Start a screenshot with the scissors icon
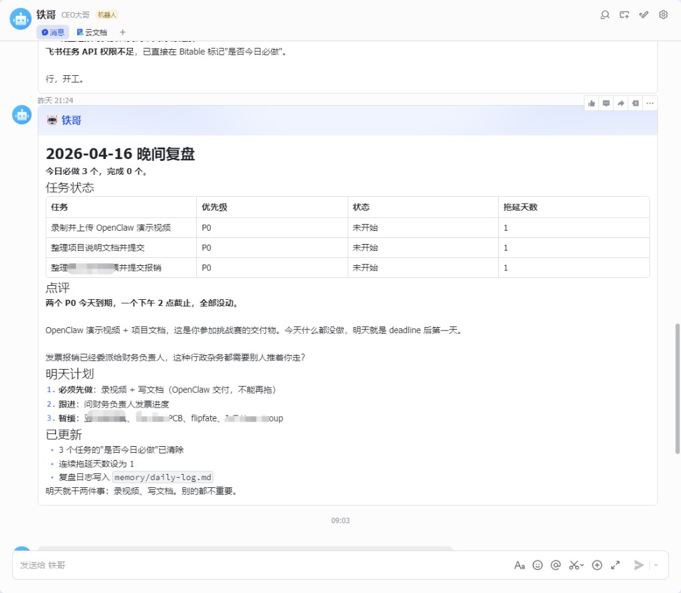The height and width of the screenshot is (593, 681). (x=574, y=565)
